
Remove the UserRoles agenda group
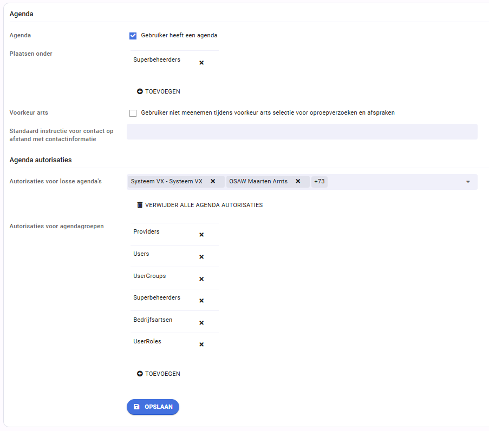click(201, 344)
